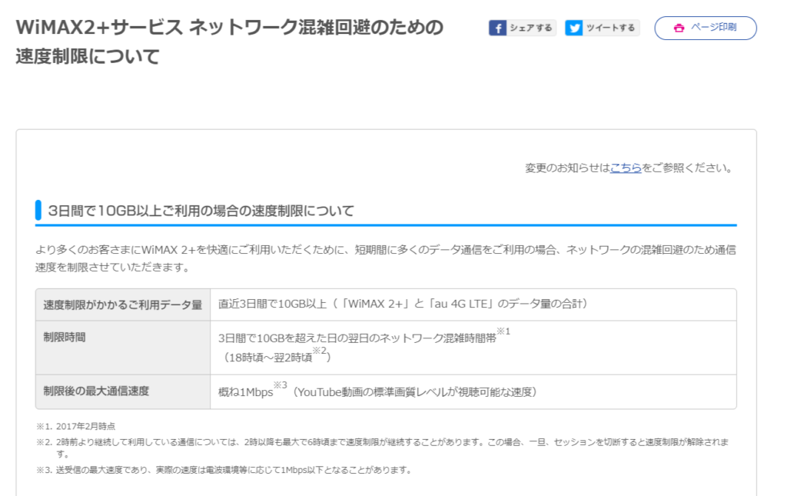Click intro paragraph starting より多くのお客さまに

[386, 258]
